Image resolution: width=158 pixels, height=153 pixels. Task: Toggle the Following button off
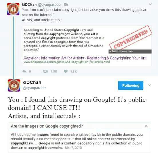click(x=131, y=85)
